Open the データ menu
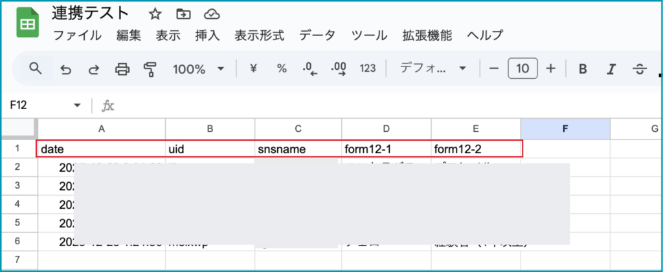 coord(317,36)
